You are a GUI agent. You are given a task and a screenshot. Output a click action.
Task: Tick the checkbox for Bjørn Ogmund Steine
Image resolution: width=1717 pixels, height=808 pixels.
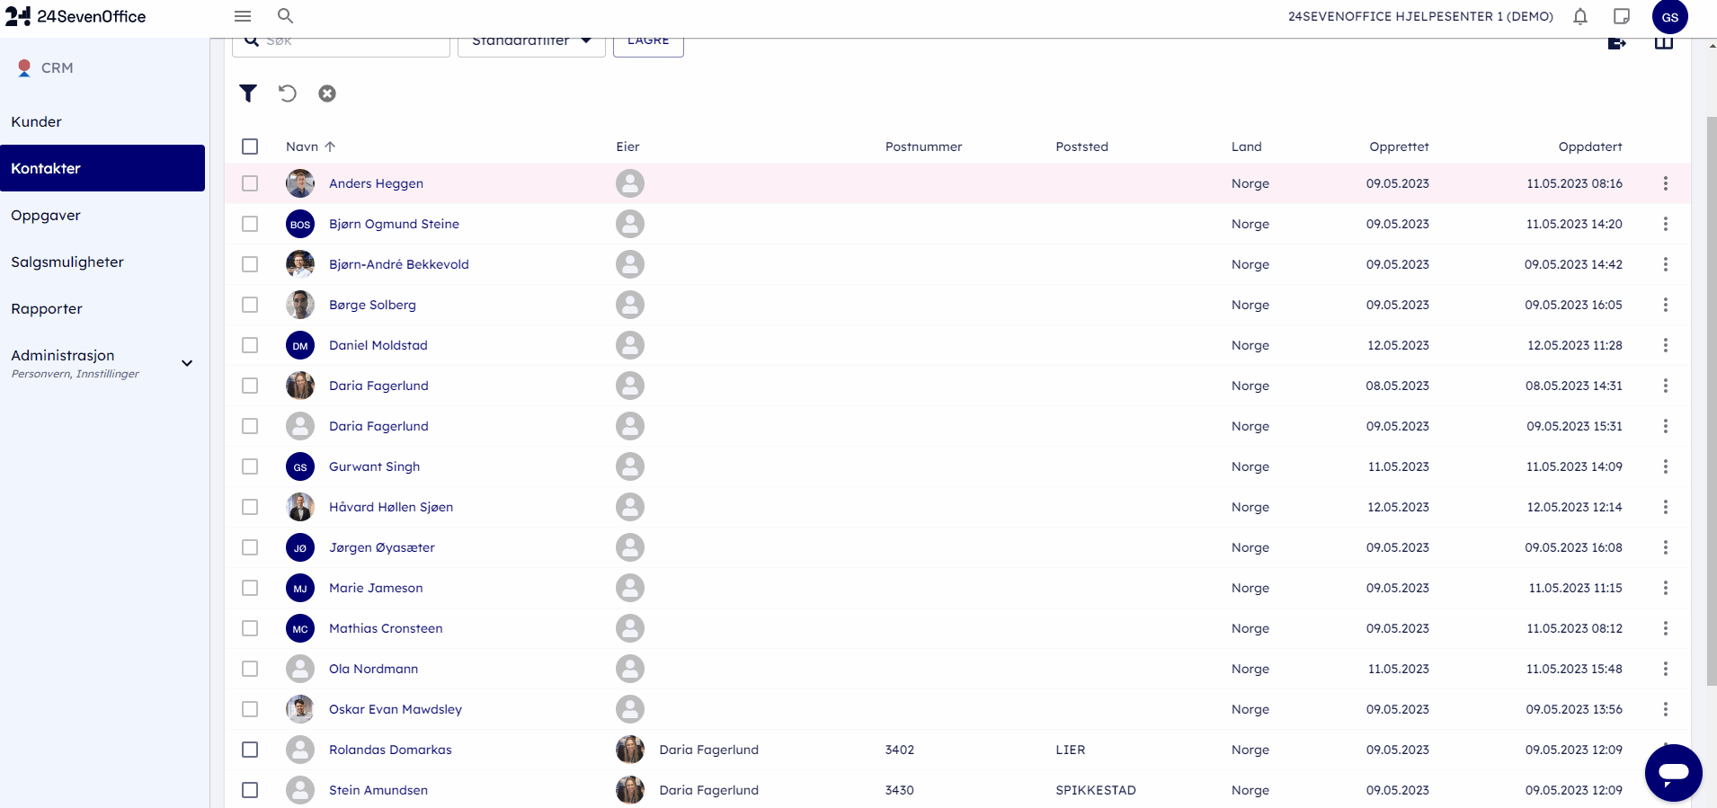pyautogui.click(x=250, y=224)
